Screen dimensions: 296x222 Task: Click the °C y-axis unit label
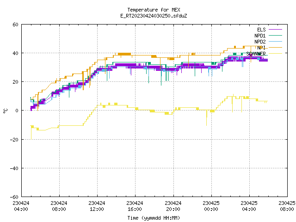click(5, 111)
